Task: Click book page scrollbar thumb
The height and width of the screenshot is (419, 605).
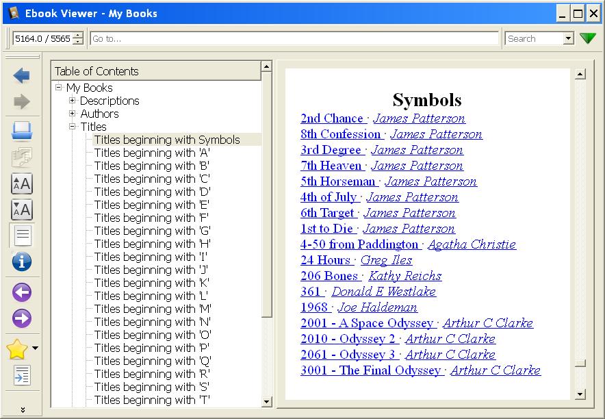Action: tap(580, 363)
